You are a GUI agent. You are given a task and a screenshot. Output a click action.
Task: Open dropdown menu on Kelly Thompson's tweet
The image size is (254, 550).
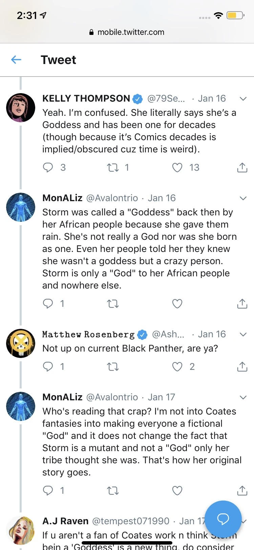243,99
